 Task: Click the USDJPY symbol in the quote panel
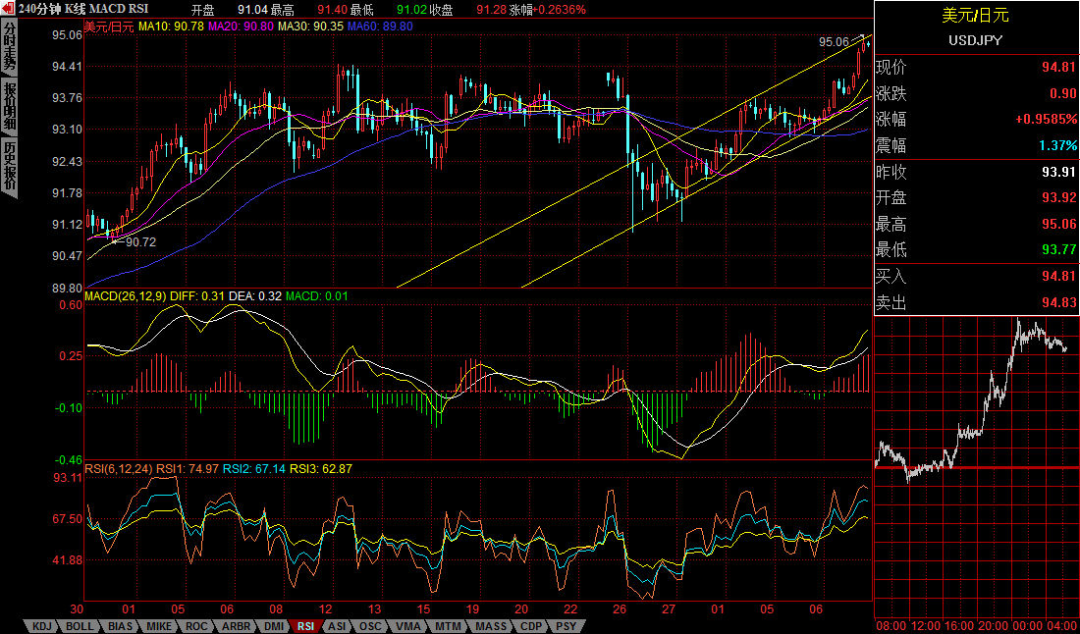[975, 40]
